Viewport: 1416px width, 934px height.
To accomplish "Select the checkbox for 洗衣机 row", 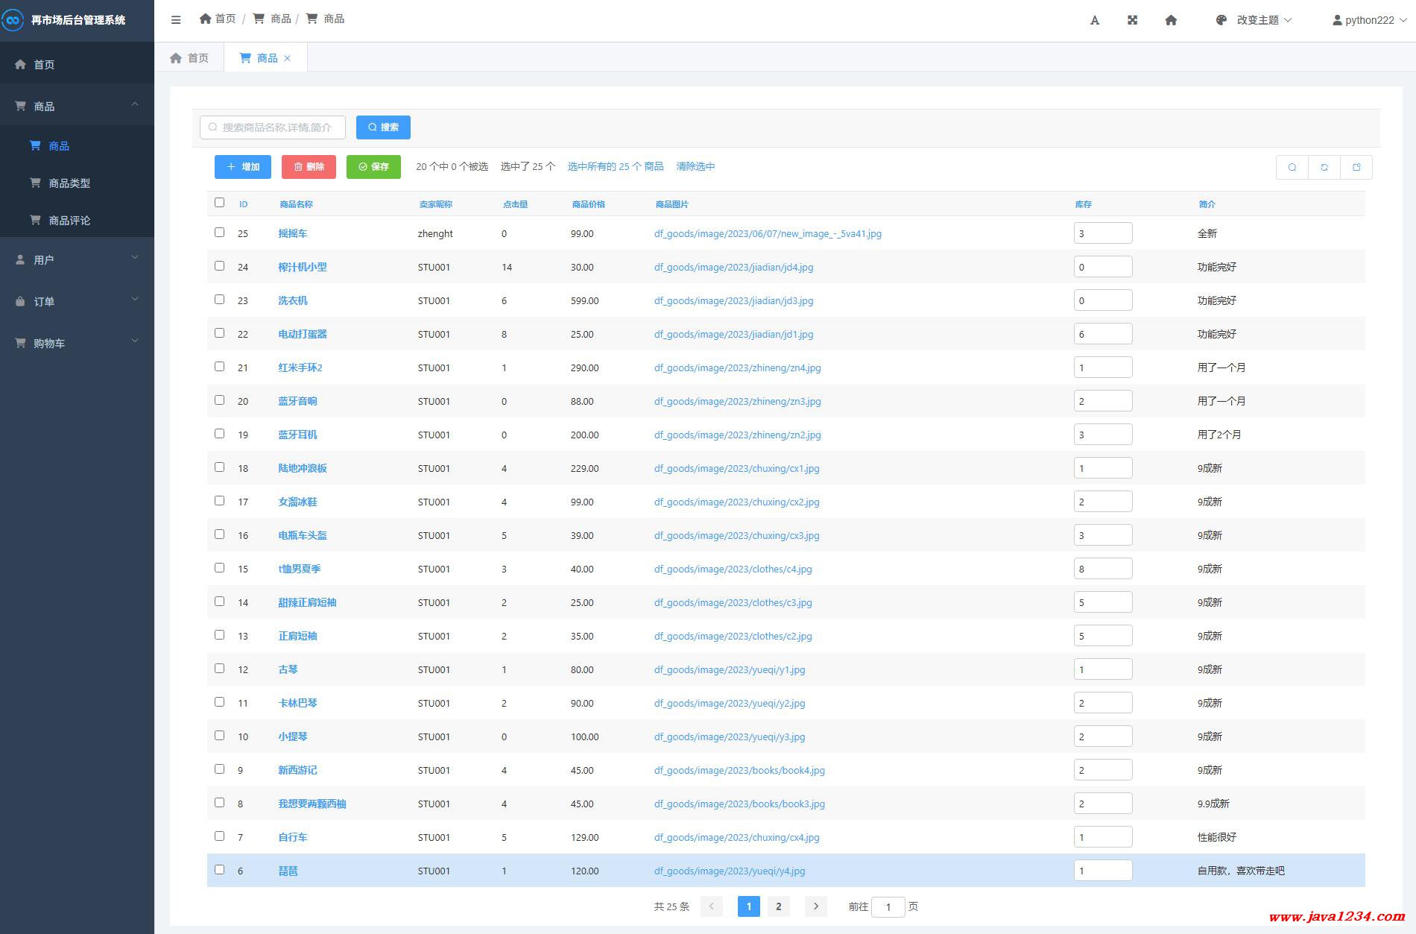I will 219,300.
